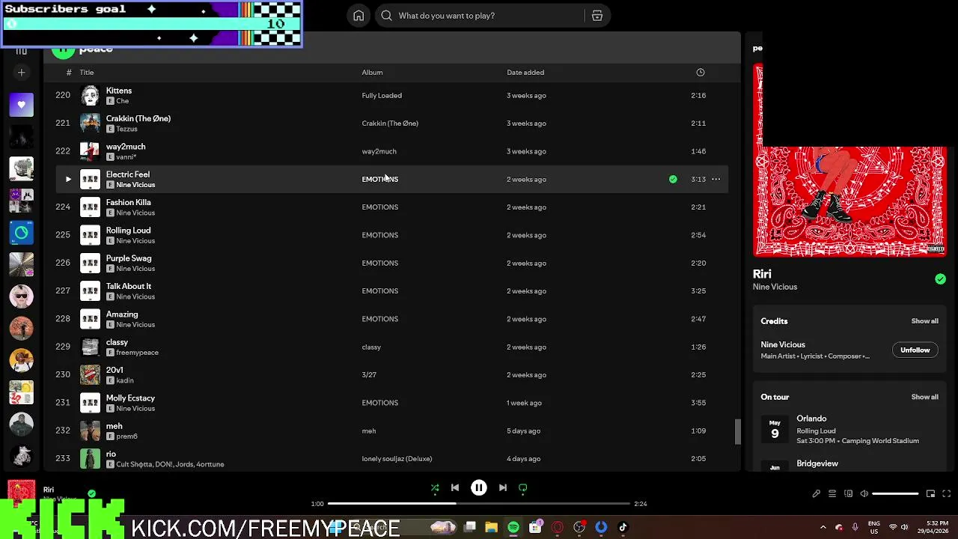Toggle saved checkmark in now-playing bar
Image resolution: width=958 pixels, height=539 pixels.
(91, 493)
